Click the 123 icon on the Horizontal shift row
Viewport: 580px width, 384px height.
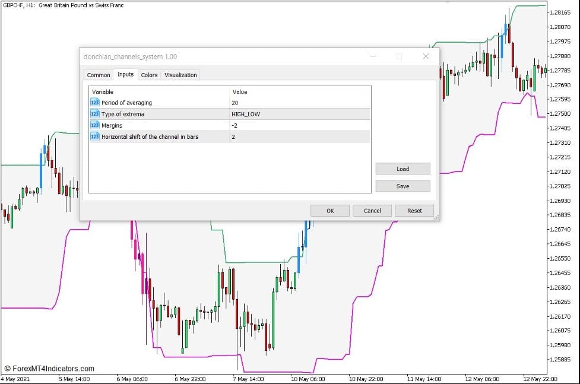(x=94, y=137)
